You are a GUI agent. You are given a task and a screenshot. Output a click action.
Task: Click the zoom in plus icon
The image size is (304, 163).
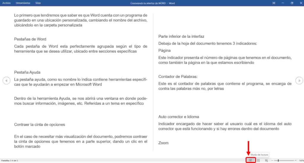coord(296,160)
